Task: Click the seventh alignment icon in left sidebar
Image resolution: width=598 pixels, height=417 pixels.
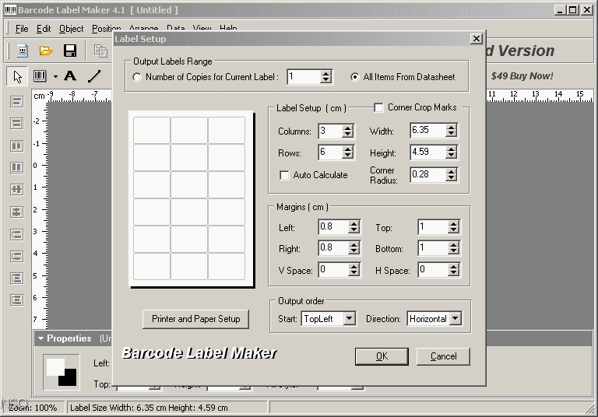Action: (16, 234)
